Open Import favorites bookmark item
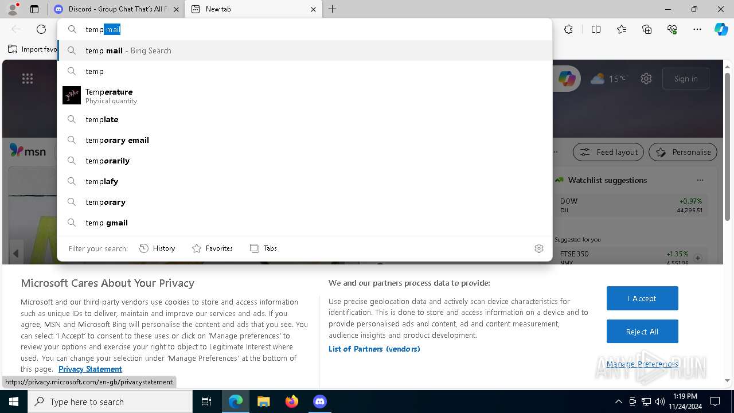 click(x=32, y=49)
